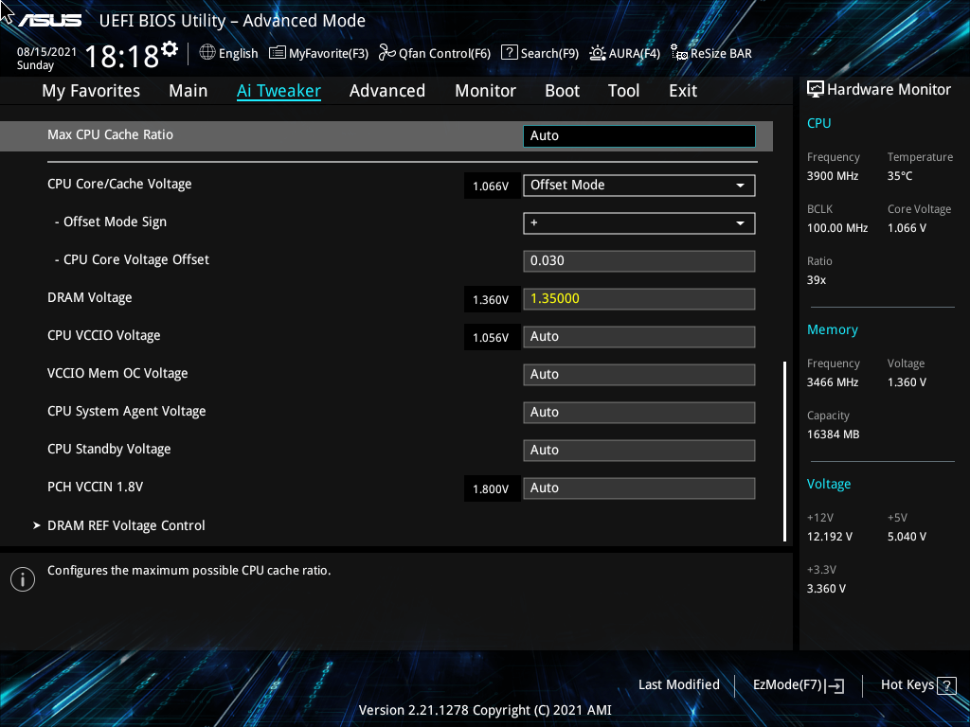Select the Ai Tweaker tab
The height and width of the screenshot is (727, 970).
click(278, 91)
